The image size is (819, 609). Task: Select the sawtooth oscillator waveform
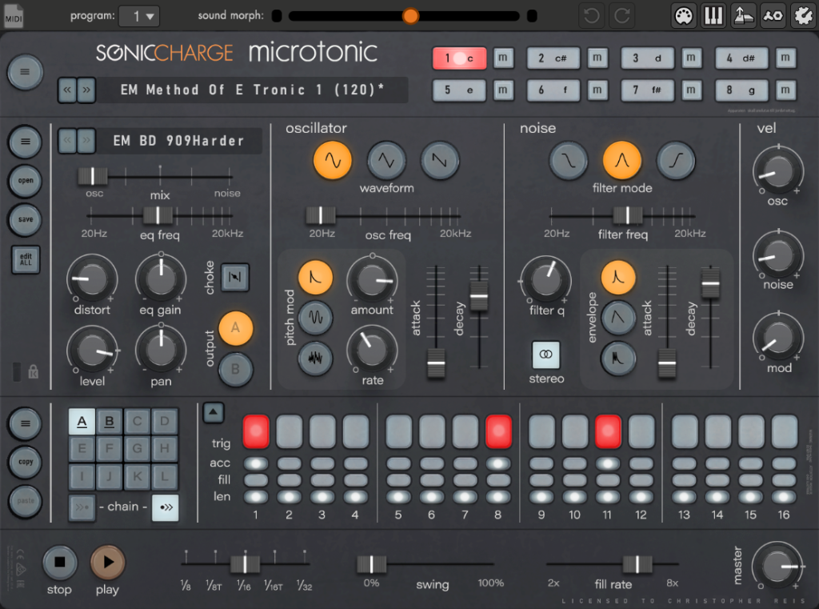tap(440, 161)
